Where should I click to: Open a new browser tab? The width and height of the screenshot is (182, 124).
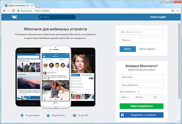pos(38,6)
